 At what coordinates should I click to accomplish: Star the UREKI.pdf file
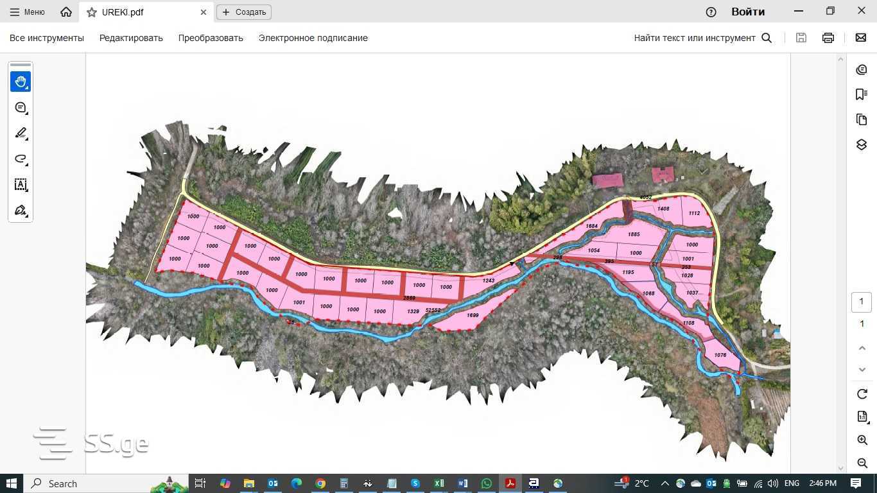click(x=92, y=12)
